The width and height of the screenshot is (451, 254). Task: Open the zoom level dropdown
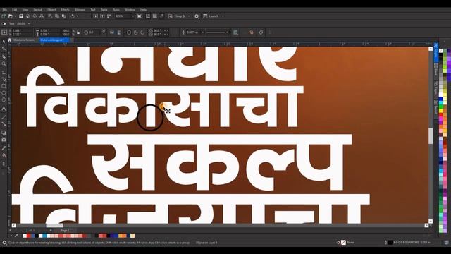pyautogui.click(x=132, y=16)
